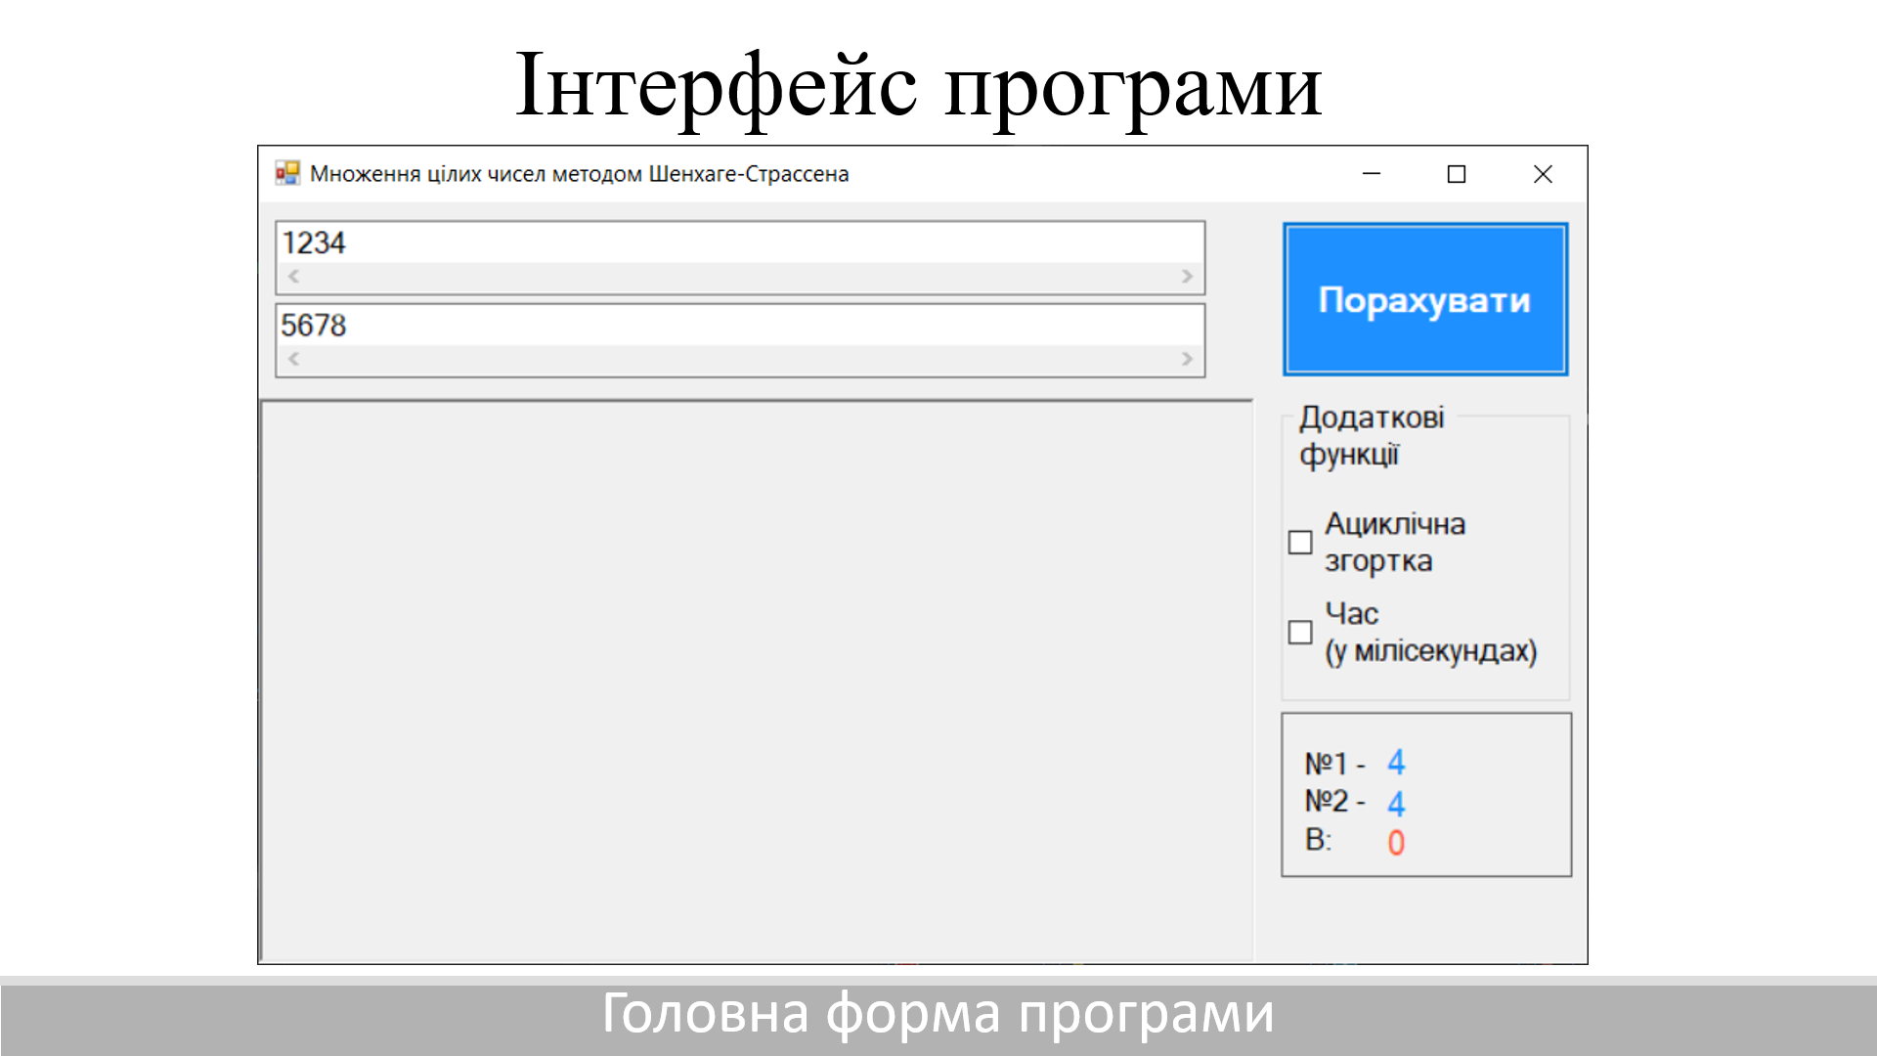Toggle the Час (у мілісекундах) checkbox
The image size is (1877, 1056).
1300,633
